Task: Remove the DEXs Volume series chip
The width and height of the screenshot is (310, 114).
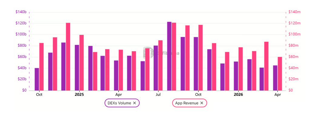Action: click(x=135, y=103)
